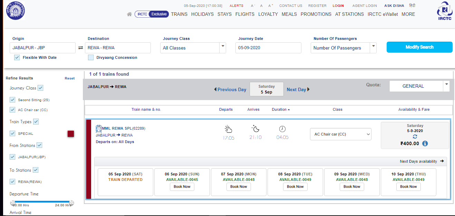Open the HOLIDAYS menu
Screen dimensions: 455x216
pyautogui.click(x=202, y=14)
